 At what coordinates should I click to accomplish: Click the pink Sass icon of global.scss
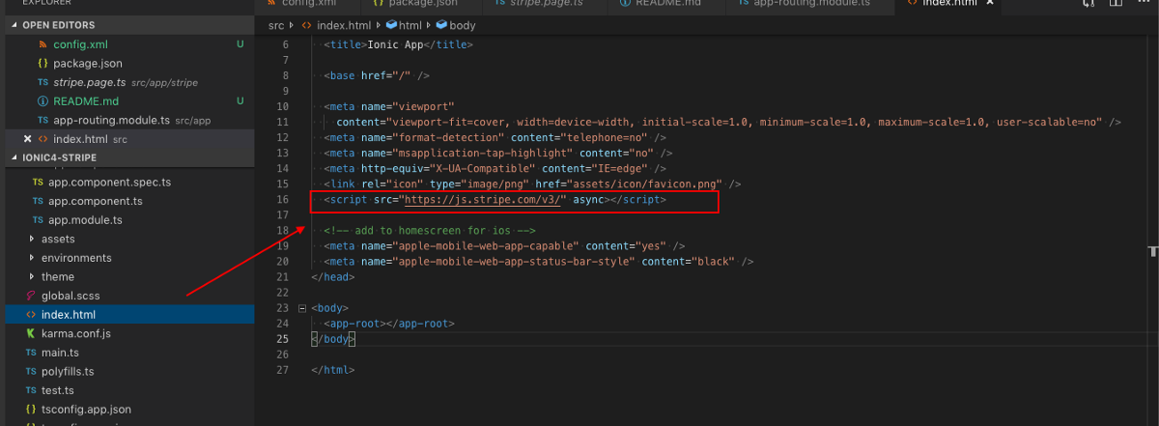coord(31,296)
